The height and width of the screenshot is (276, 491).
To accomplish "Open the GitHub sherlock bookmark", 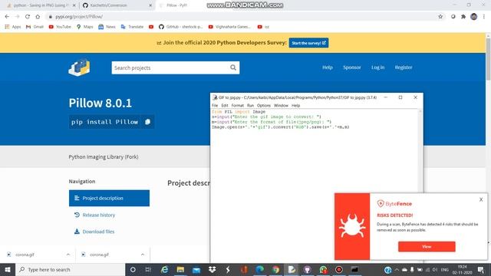I will pos(181,27).
